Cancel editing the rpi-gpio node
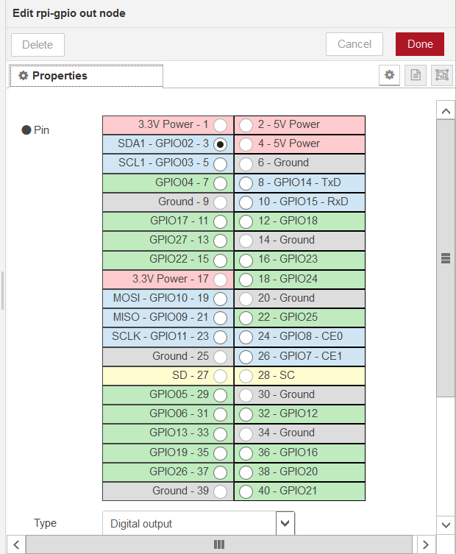The image size is (456, 554). pos(354,44)
